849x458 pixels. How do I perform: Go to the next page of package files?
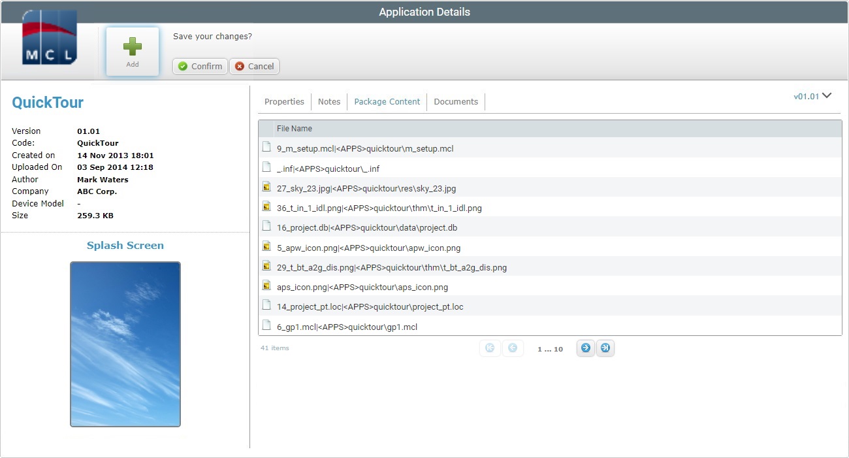(x=585, y=348)
